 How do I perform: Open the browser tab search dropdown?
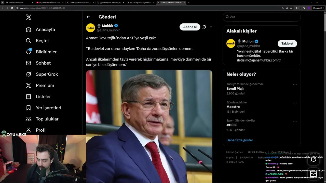click(x=3, y=3)
